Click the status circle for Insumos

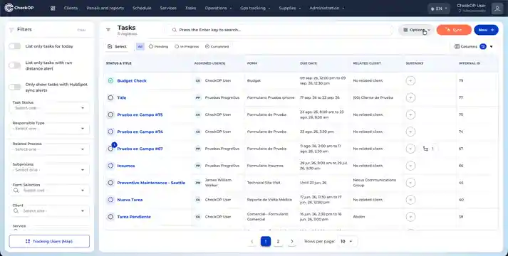tap(110, 166)
